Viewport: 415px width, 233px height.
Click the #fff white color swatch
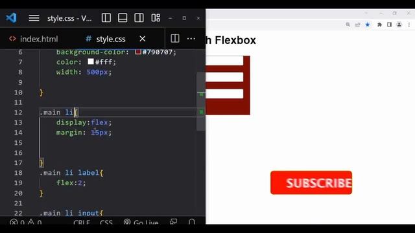coord(91,61)
